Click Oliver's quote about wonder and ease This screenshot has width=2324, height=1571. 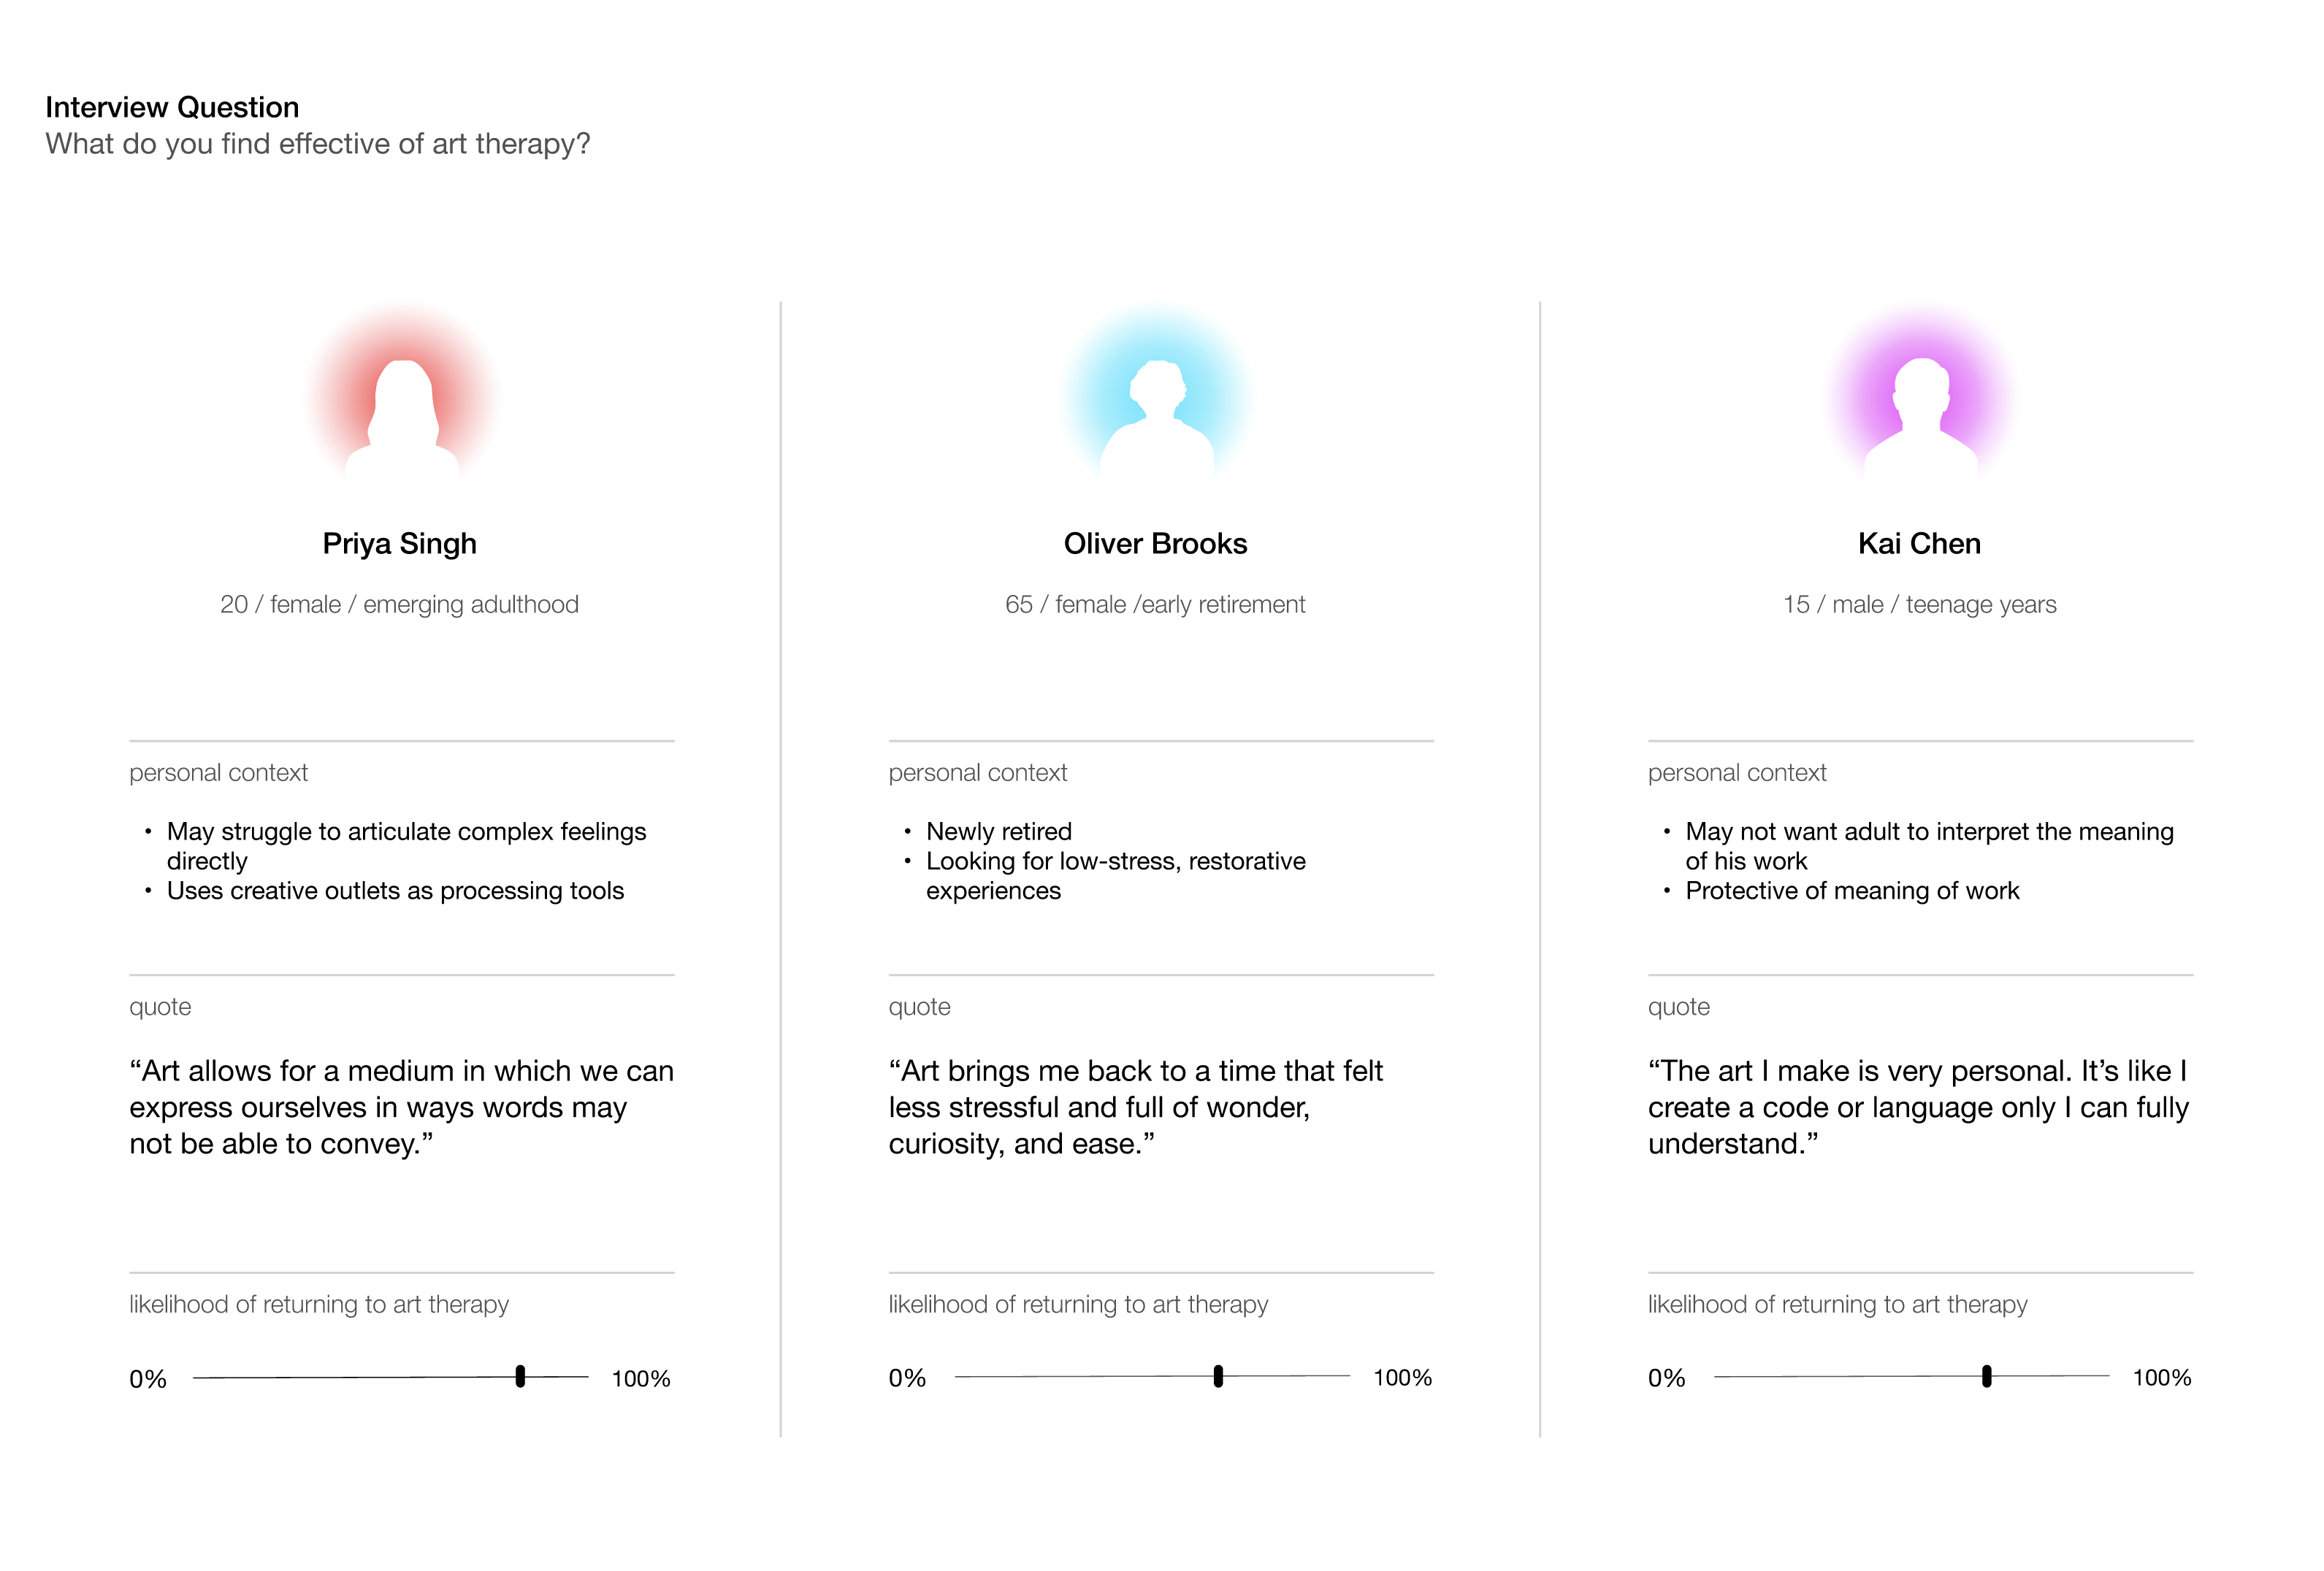point(1135,1107)
